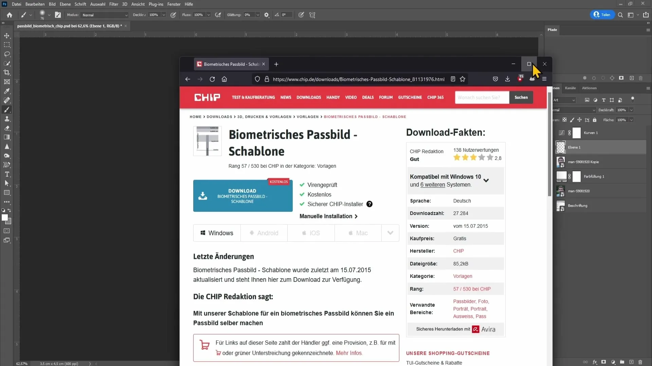Click the Biometrisches Passbild template thumbnail

[207, 141]
